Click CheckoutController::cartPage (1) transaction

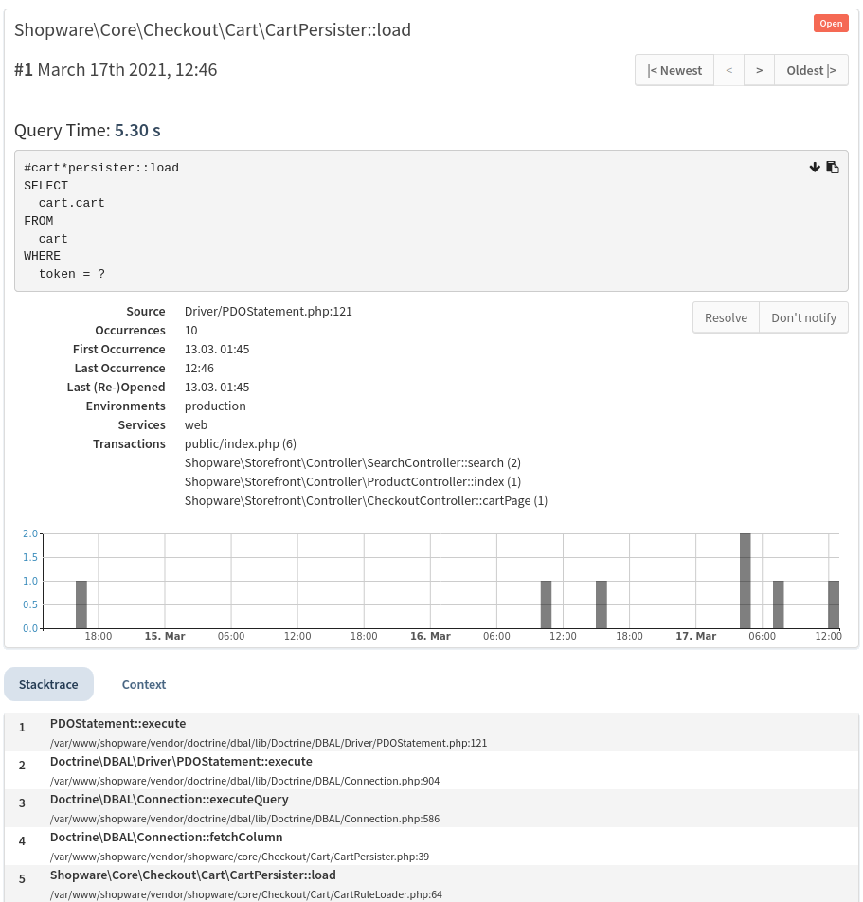click(x=366, y=500)
